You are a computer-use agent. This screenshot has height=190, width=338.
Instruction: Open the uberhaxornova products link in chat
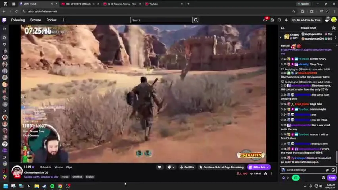[x=306, y=51]
